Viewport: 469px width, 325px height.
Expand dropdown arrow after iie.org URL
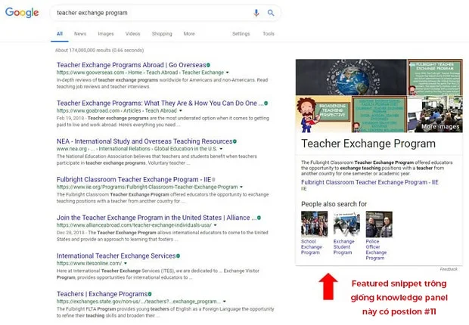[x=241, y=187]
